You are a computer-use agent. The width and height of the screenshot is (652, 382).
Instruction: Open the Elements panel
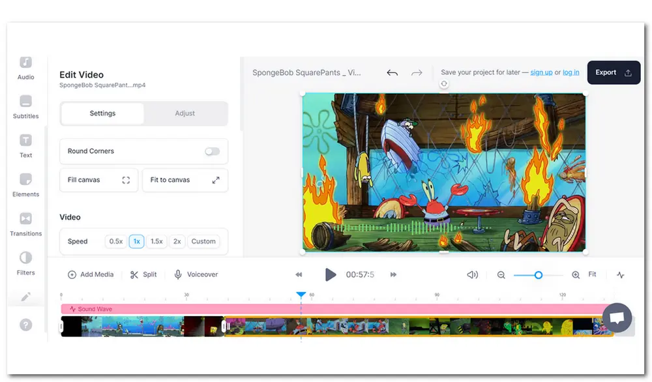coord(26,185)
